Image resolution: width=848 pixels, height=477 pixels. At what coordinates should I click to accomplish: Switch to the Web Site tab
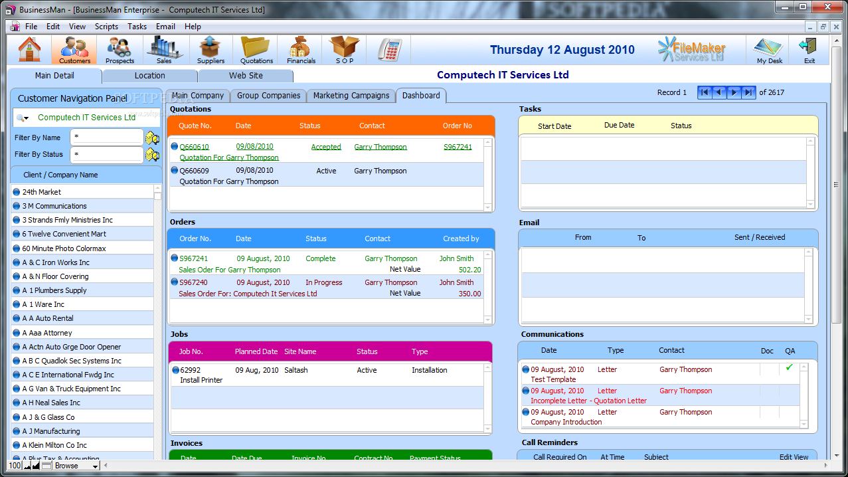pos(246,76)
